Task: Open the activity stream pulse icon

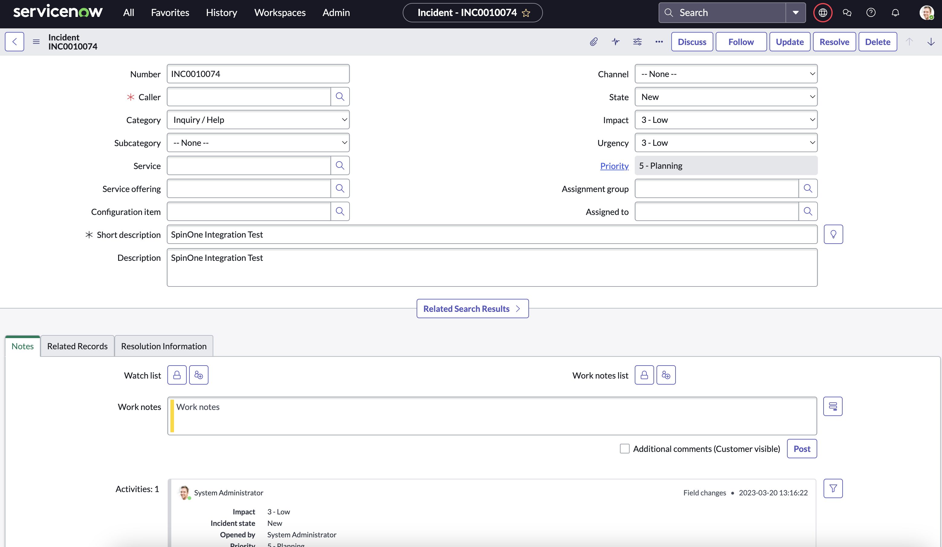Action: pos(616,41)
